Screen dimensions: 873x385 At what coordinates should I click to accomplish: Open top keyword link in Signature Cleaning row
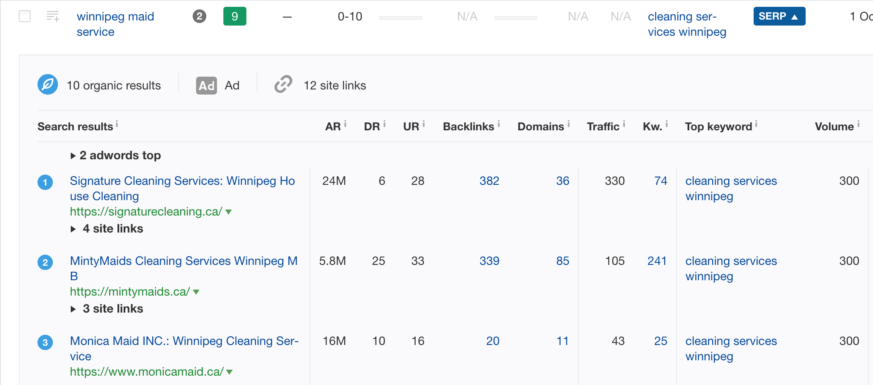click(x=731, y=189)
